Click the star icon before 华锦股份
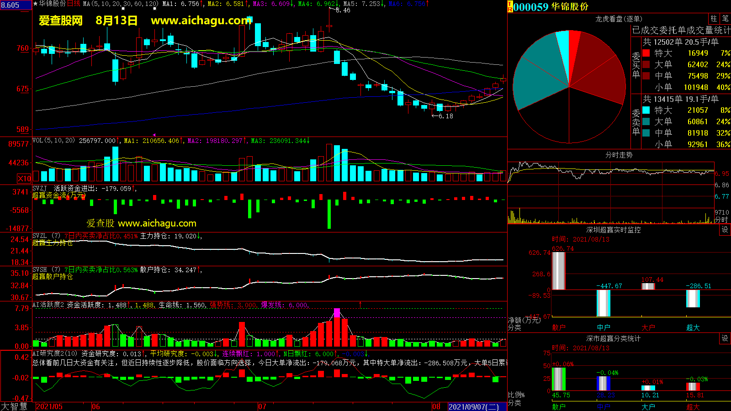The height and width of the screenshot is (411, 731). pyautogui.click(x=36, y=4)
